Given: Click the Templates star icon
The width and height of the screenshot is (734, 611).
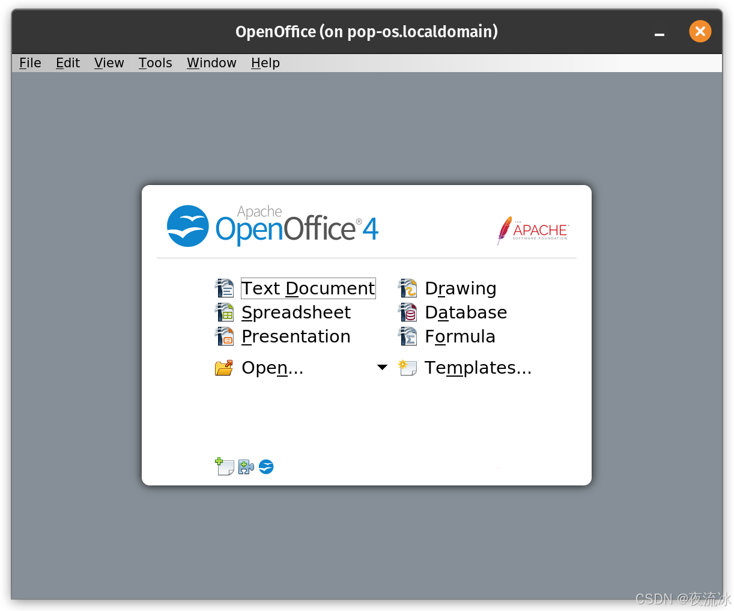Looking at the screenshot, I should [x=408, y=368].
